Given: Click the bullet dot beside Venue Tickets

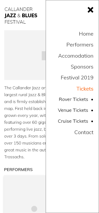Looking at the screenshot, I should [x=92, y=110].
